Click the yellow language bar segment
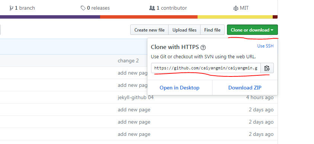 pos(235,17)
